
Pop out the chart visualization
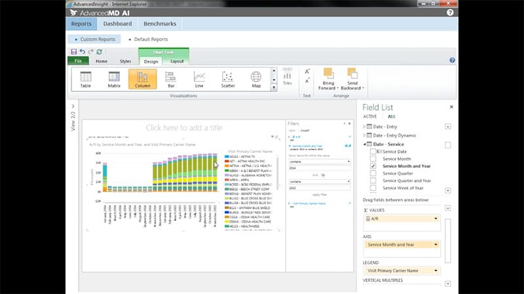pyautogui.click(x=276, y=137)
